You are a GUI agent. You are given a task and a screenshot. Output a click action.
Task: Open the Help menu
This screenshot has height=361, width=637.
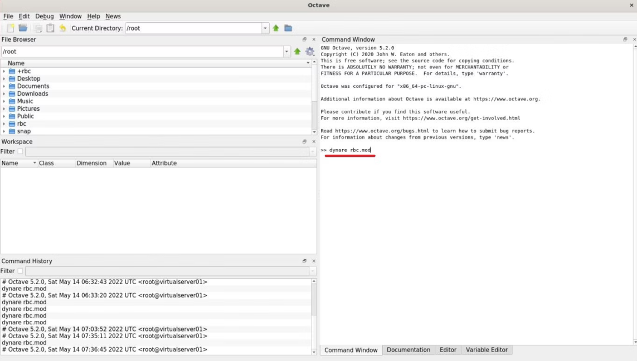pyautogui.click(x=94, y=16)
